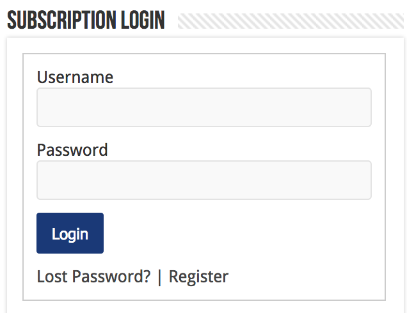Activate the second text box in the form
The width and height of the screenshot is (407, 313).
[204, 180]
